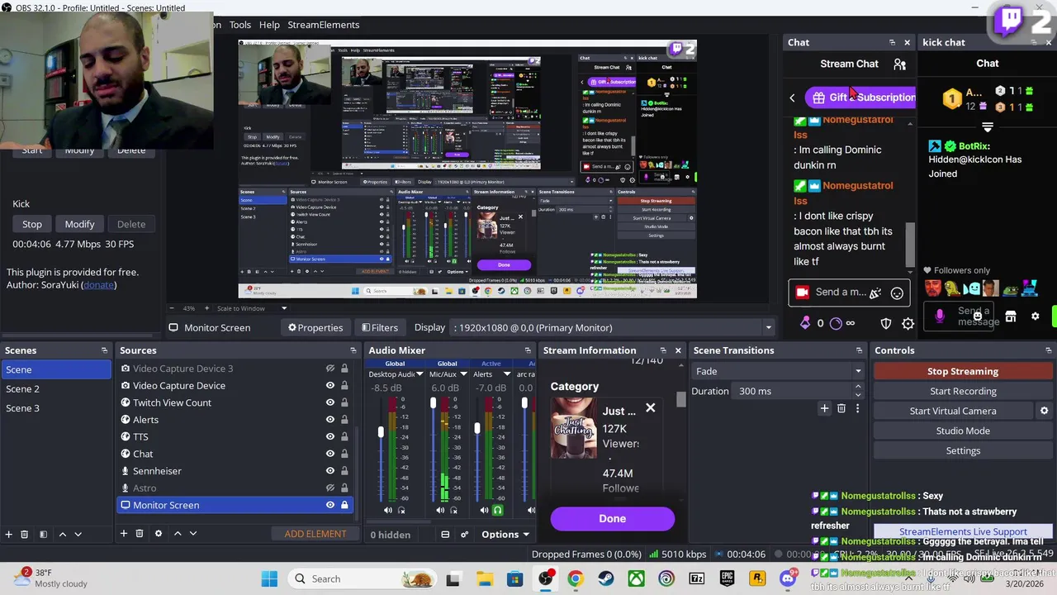
Task: Adjust the Mic/Aux volume fader
Action: [433, 403]
